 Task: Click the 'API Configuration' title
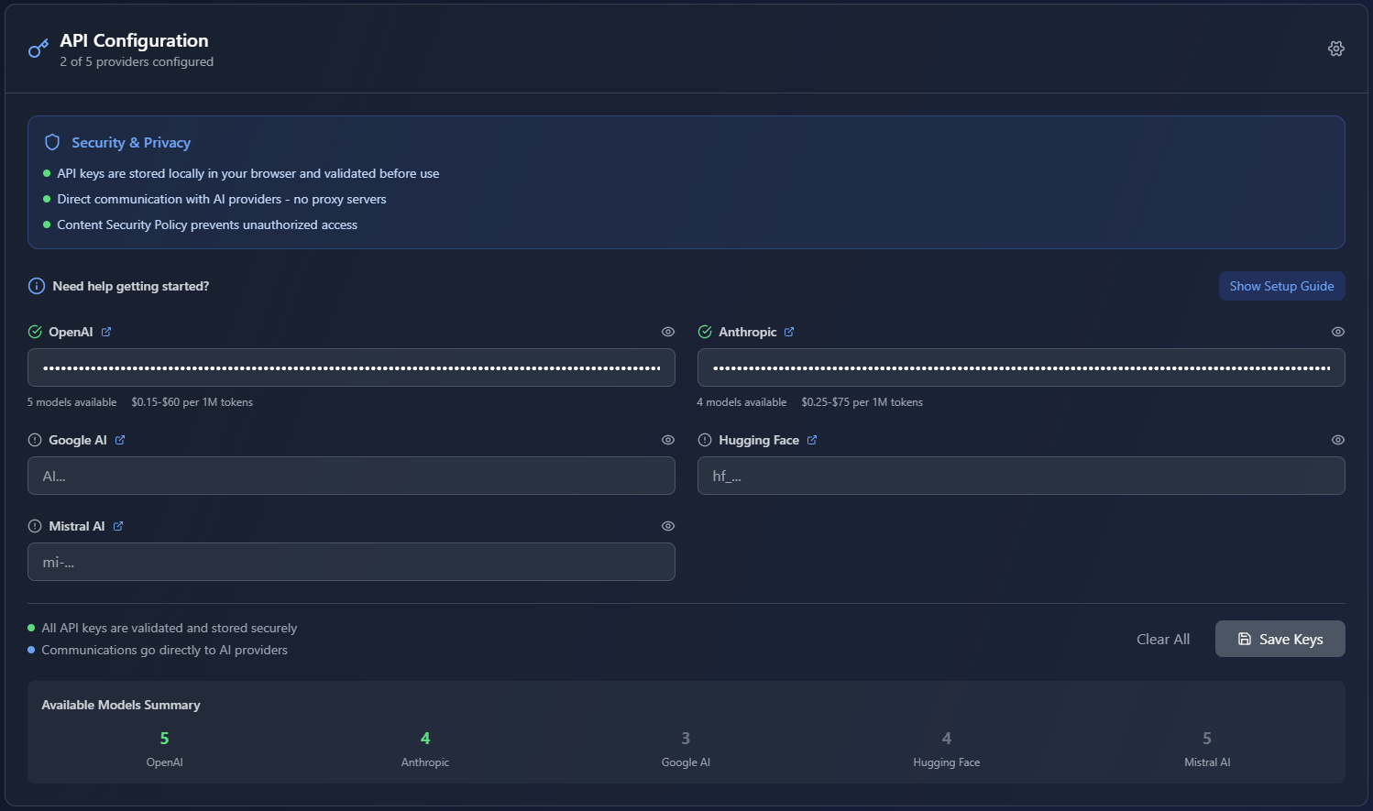pos(134,40)
